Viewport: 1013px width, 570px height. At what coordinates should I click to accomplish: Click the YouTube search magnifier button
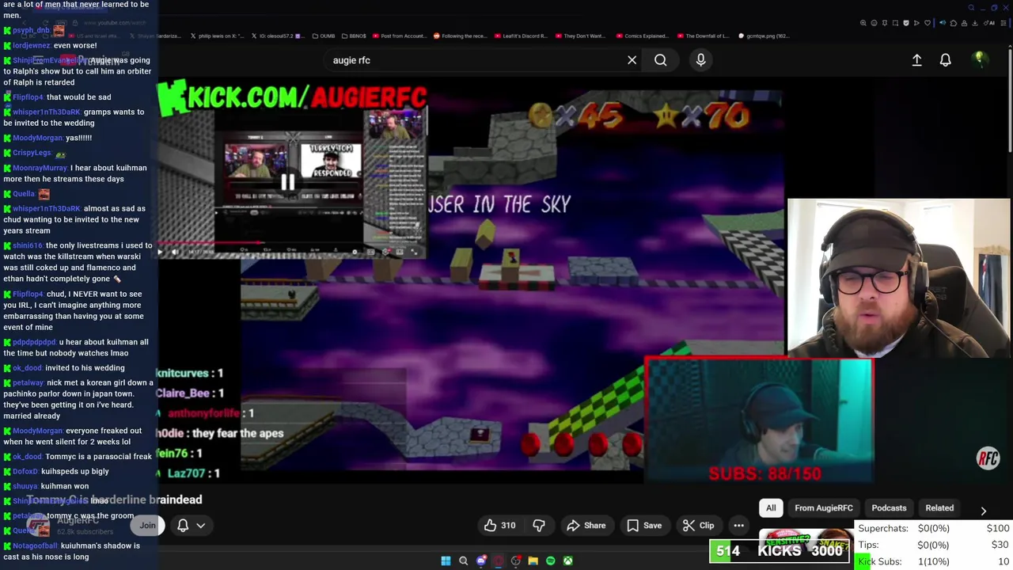point(660,60)
